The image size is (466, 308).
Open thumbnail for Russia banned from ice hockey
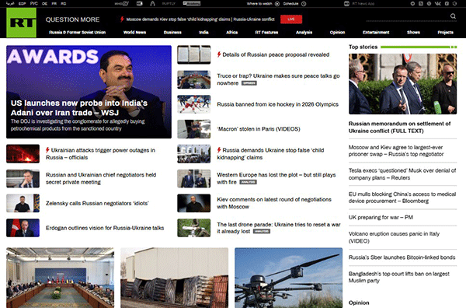click(x=193, y=104)
